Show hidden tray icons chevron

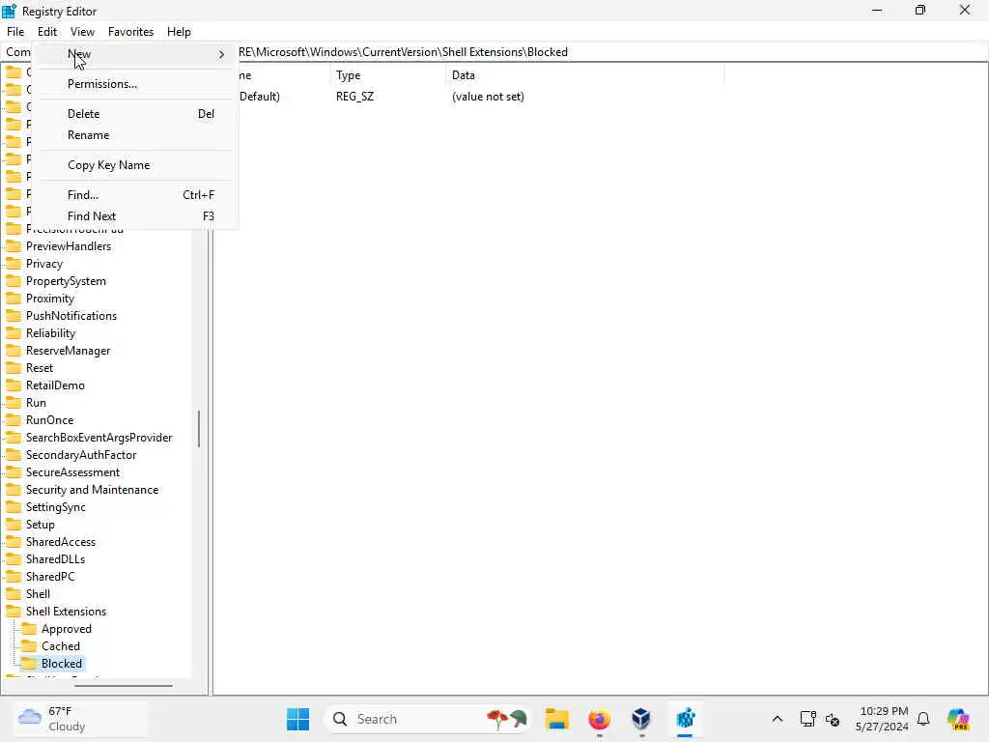(777, 719)
